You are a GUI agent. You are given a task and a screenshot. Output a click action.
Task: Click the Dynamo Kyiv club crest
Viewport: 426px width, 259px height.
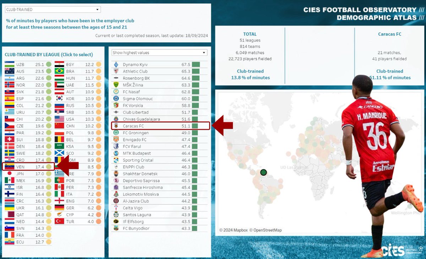[116, 65]
